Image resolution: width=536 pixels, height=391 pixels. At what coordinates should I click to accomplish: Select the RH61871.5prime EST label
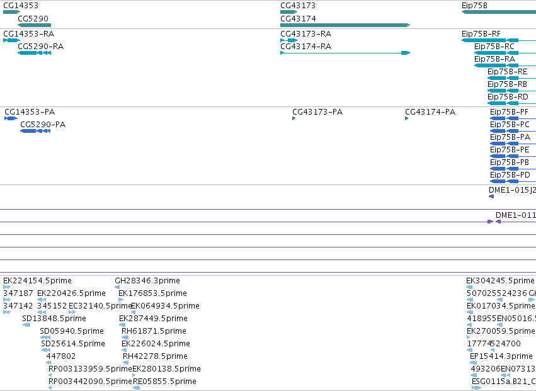pos(154,332)
